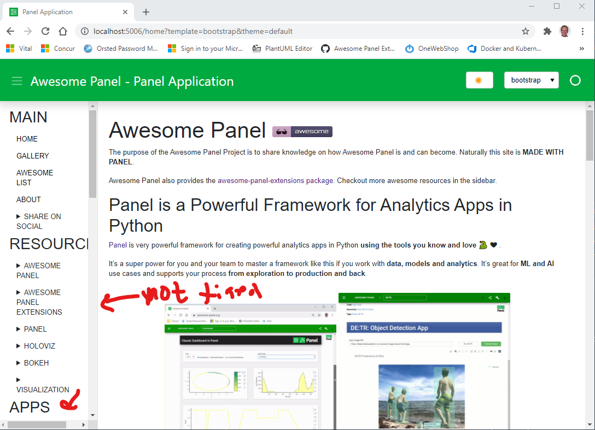Open the DE:TR Object Detection thumbnail
Viewport: 595px width, 430px height.
click(x=424, y=361)
